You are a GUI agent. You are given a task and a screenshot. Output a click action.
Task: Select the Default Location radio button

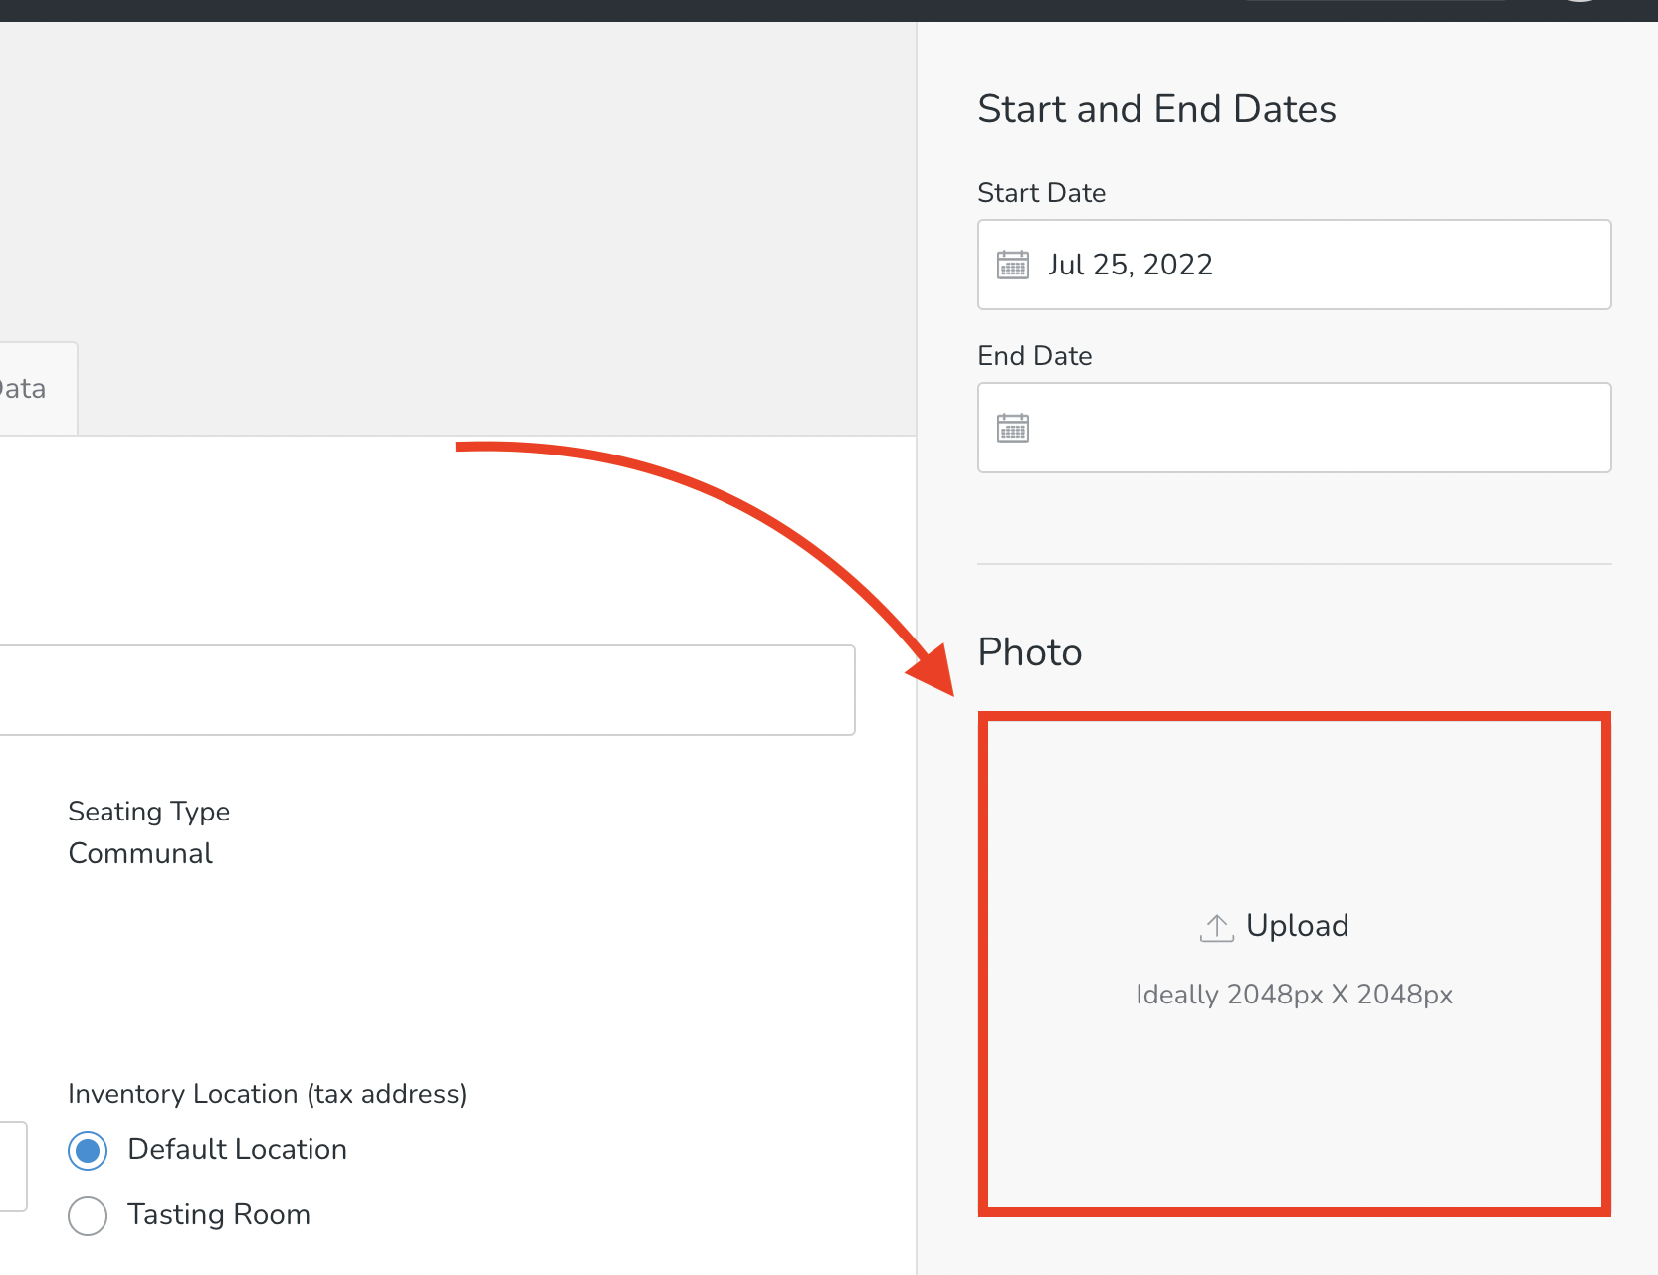pos(88,1151)
